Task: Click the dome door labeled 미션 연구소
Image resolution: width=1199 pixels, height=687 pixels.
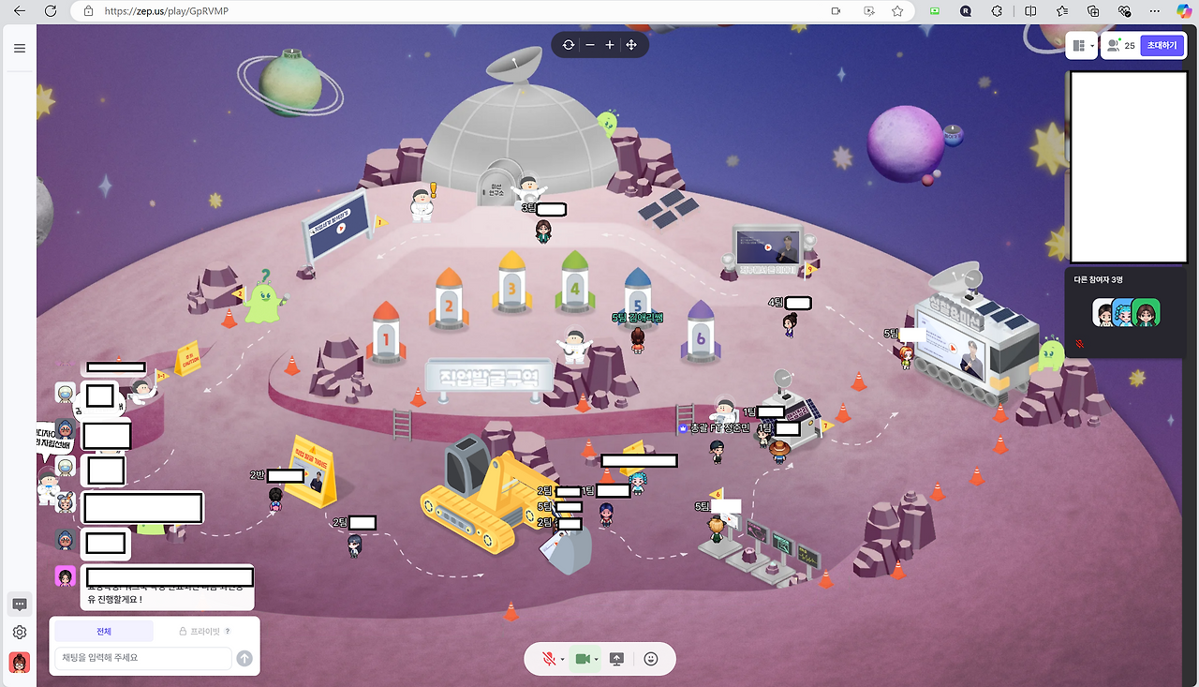Action: tap(496, 186)
